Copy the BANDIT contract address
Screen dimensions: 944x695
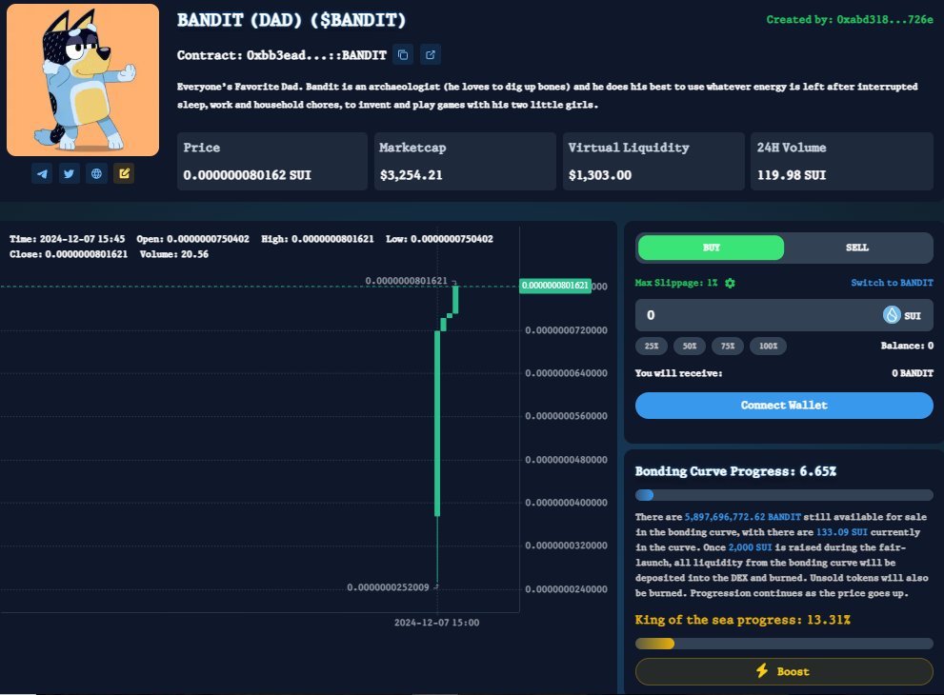(403, 55)
